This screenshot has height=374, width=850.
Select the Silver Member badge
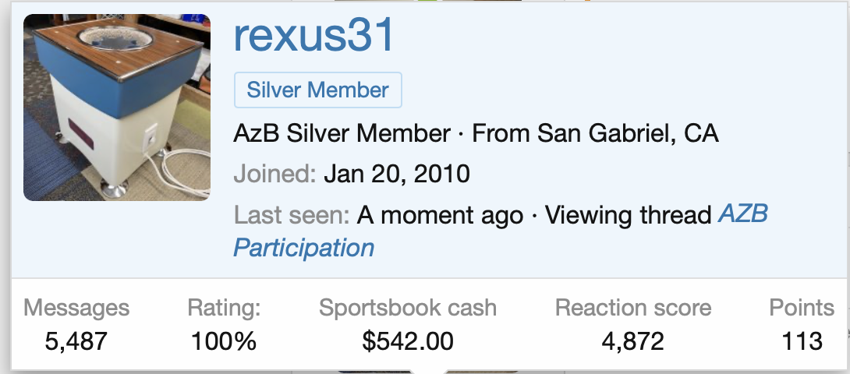pyautogui.click(x=317, y=90)
